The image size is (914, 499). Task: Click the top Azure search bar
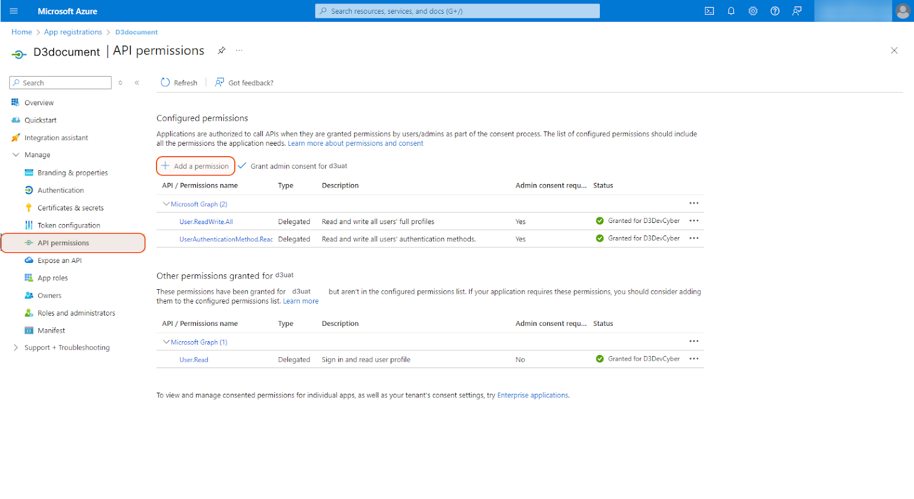pos(457,11)
